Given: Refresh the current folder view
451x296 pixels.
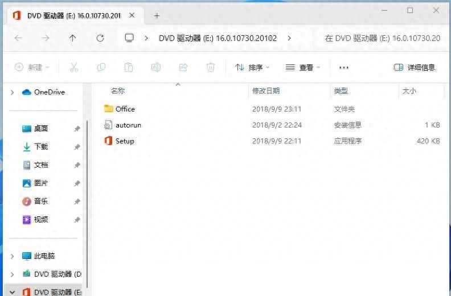Looking at the screenshot, I should pyautogui.click(x=100, y=38).
